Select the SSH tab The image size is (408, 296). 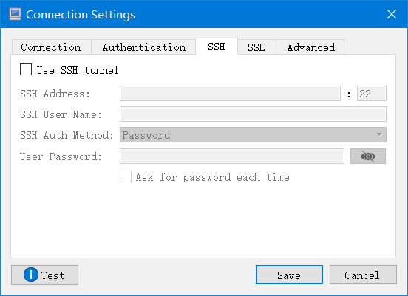coord(217,47)
